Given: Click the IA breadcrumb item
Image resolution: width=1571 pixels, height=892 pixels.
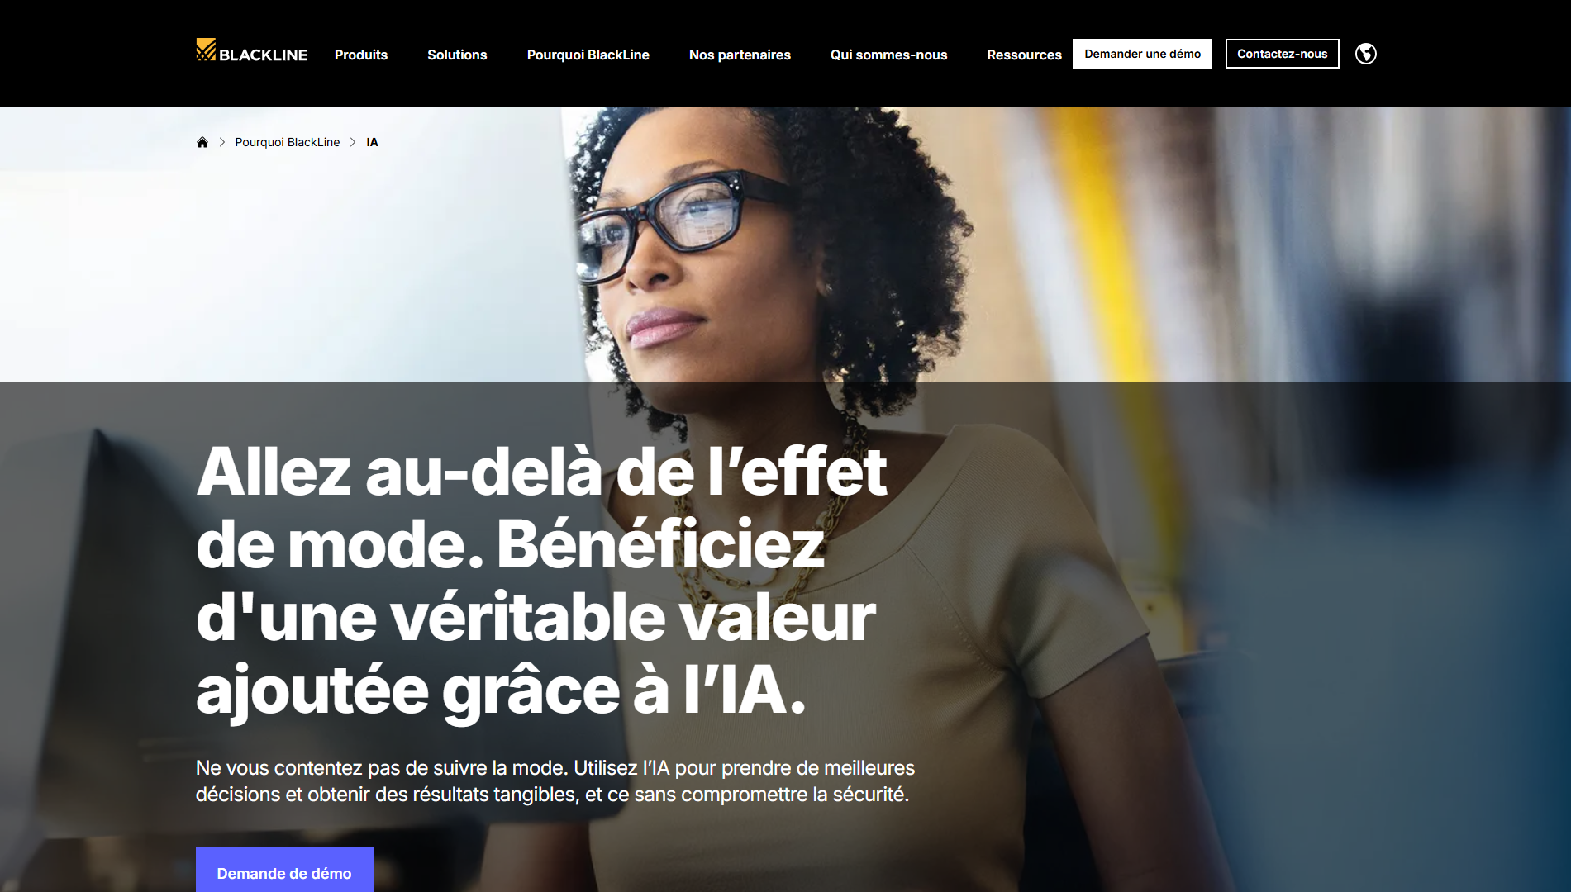Looking at the screenshot, I should [372, 142].
